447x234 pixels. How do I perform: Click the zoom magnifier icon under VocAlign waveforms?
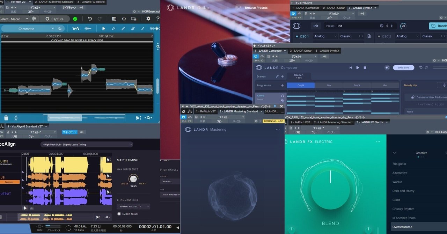107,217
